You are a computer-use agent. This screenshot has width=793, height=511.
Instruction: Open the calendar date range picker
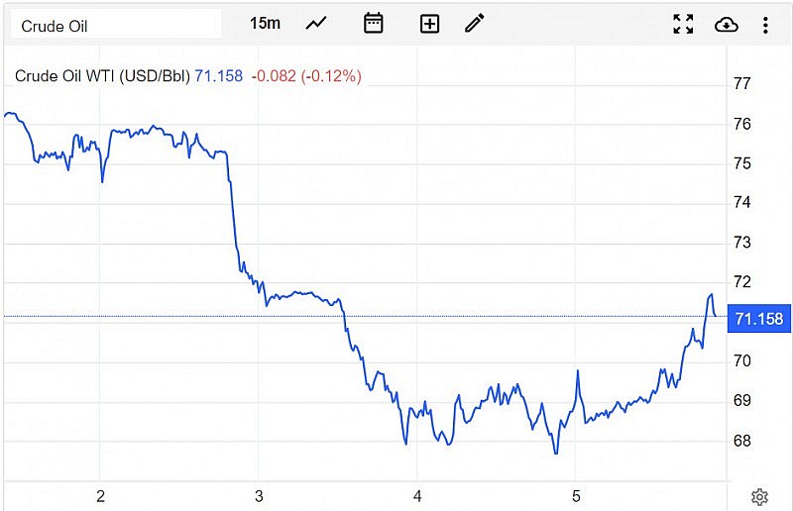click(x=374, y=23)
